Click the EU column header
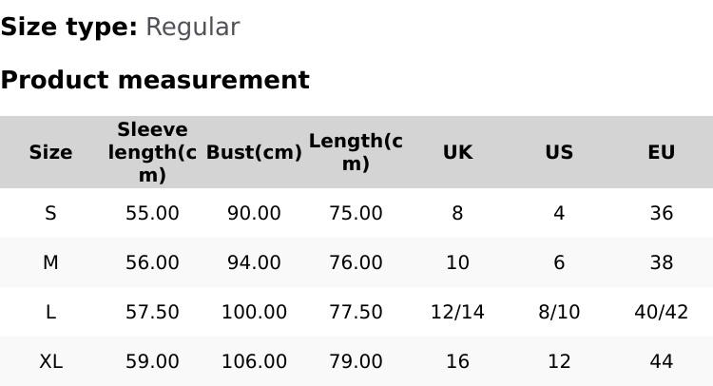Screen dimensions: 713x386 tap(661, 152)
